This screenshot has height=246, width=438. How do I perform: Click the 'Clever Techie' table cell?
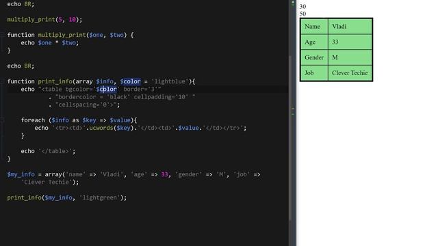(x=350, y=73)
